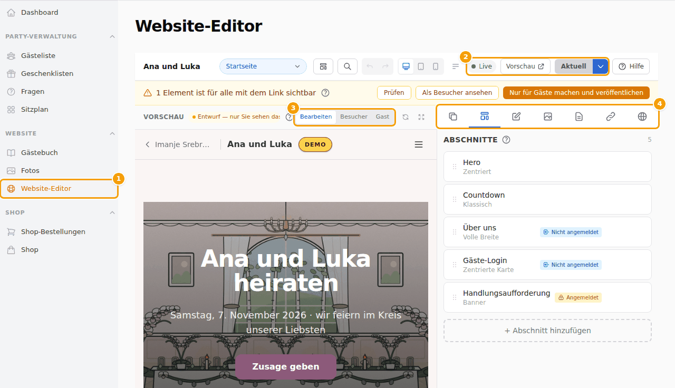Collapse the Party-Verwaltung sidebar group
This screenshot has height=388, width=675.
tap(112, 36)
